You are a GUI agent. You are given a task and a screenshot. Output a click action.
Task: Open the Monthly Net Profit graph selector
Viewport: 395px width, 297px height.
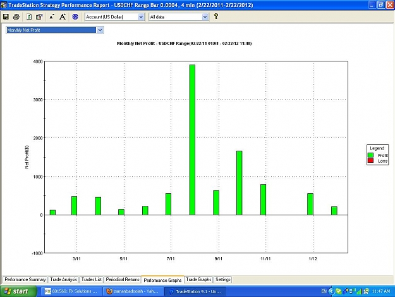(x=100, y=30)
